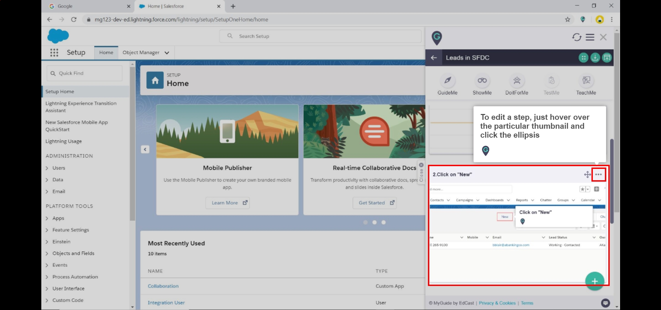This screenshot has height=310, width=661.
Task: Bookmark this page with star icon
Action: pyautogui.click(x=568, y=20)
